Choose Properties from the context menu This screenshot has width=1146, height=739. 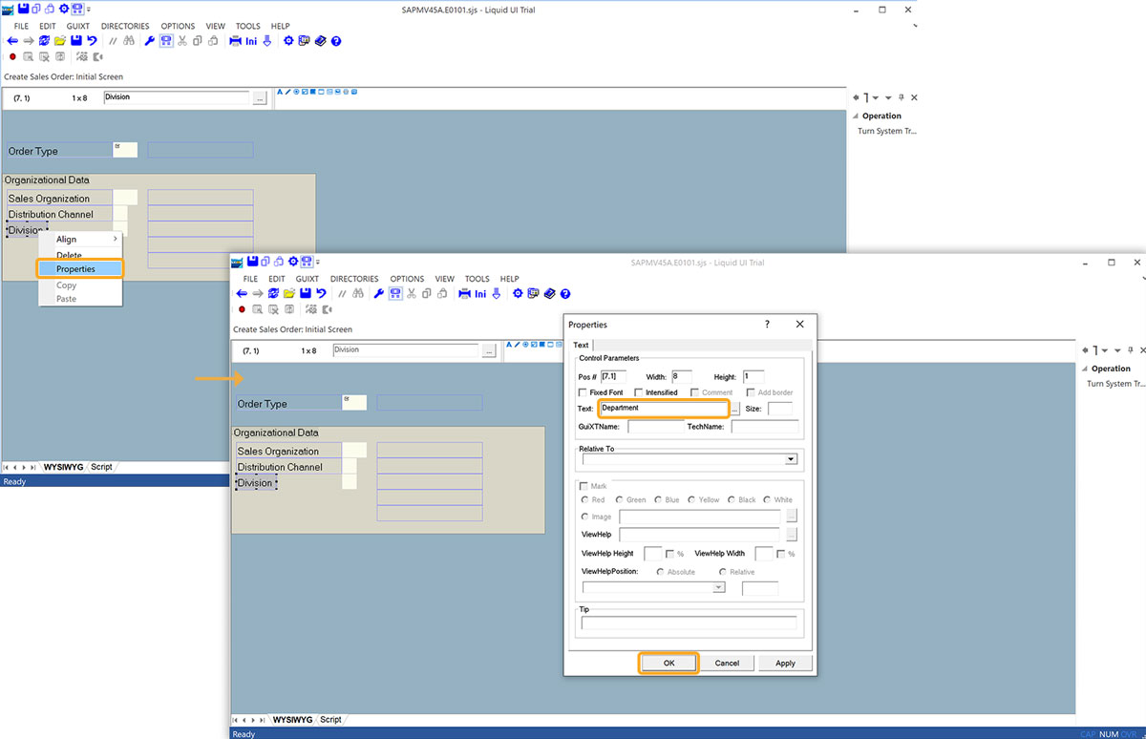(80, 269)
